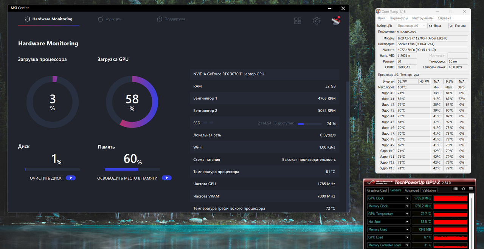Viewport: 484px width, 249px height.
Task: Click the memory usage 60% bar
Action: 133,169
